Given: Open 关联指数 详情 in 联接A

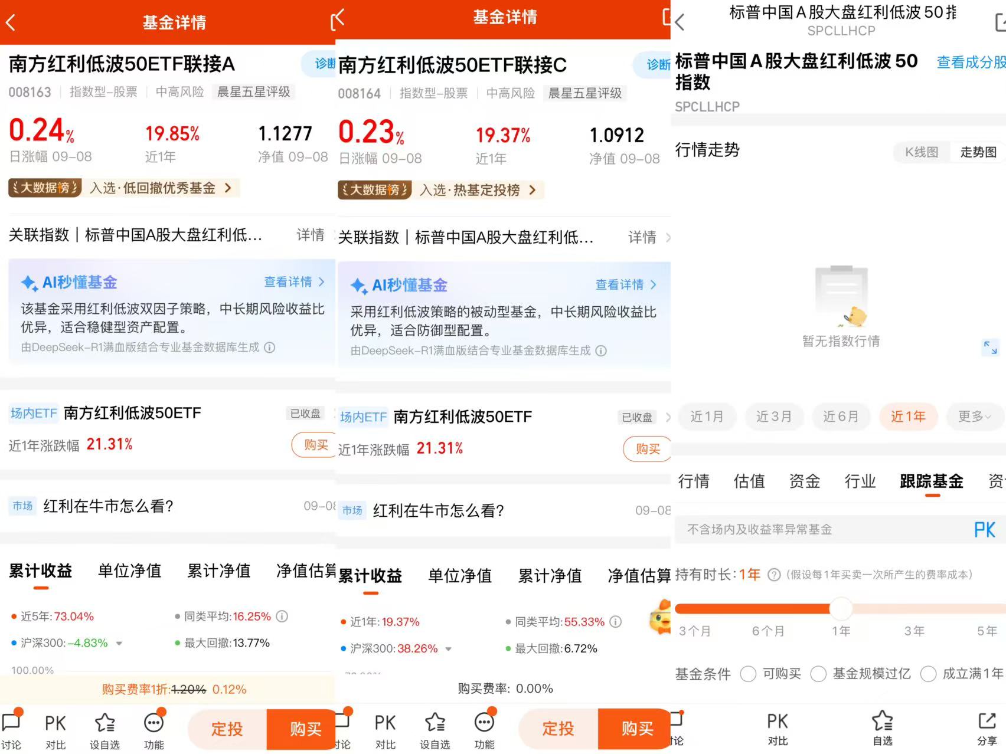Looking at the screenshot, I should pyautogui.click(x=311, y=235).
